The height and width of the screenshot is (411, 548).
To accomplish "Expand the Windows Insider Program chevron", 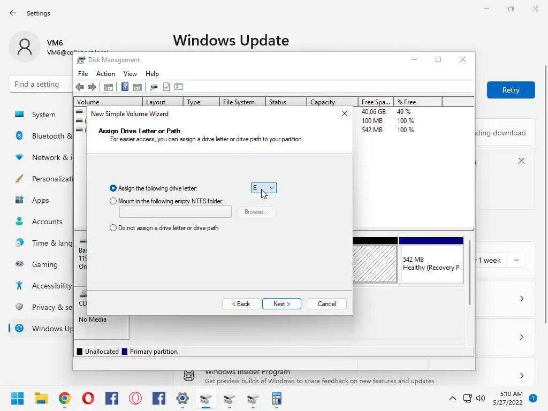I will click(521, 376).
